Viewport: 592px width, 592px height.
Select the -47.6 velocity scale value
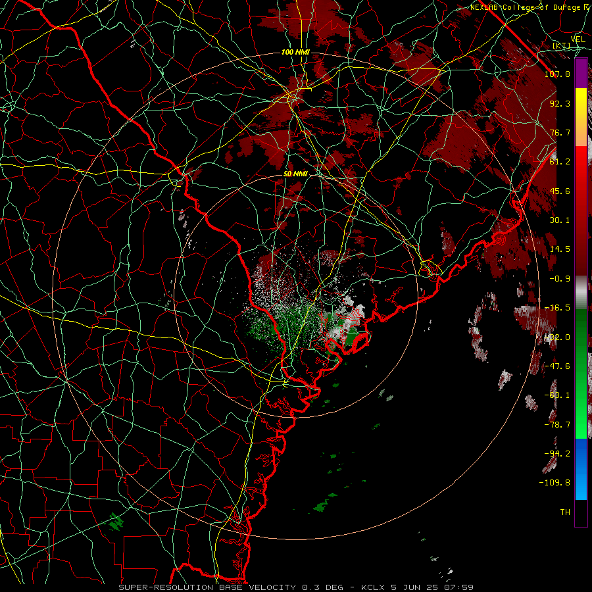[x=557, y=366]
